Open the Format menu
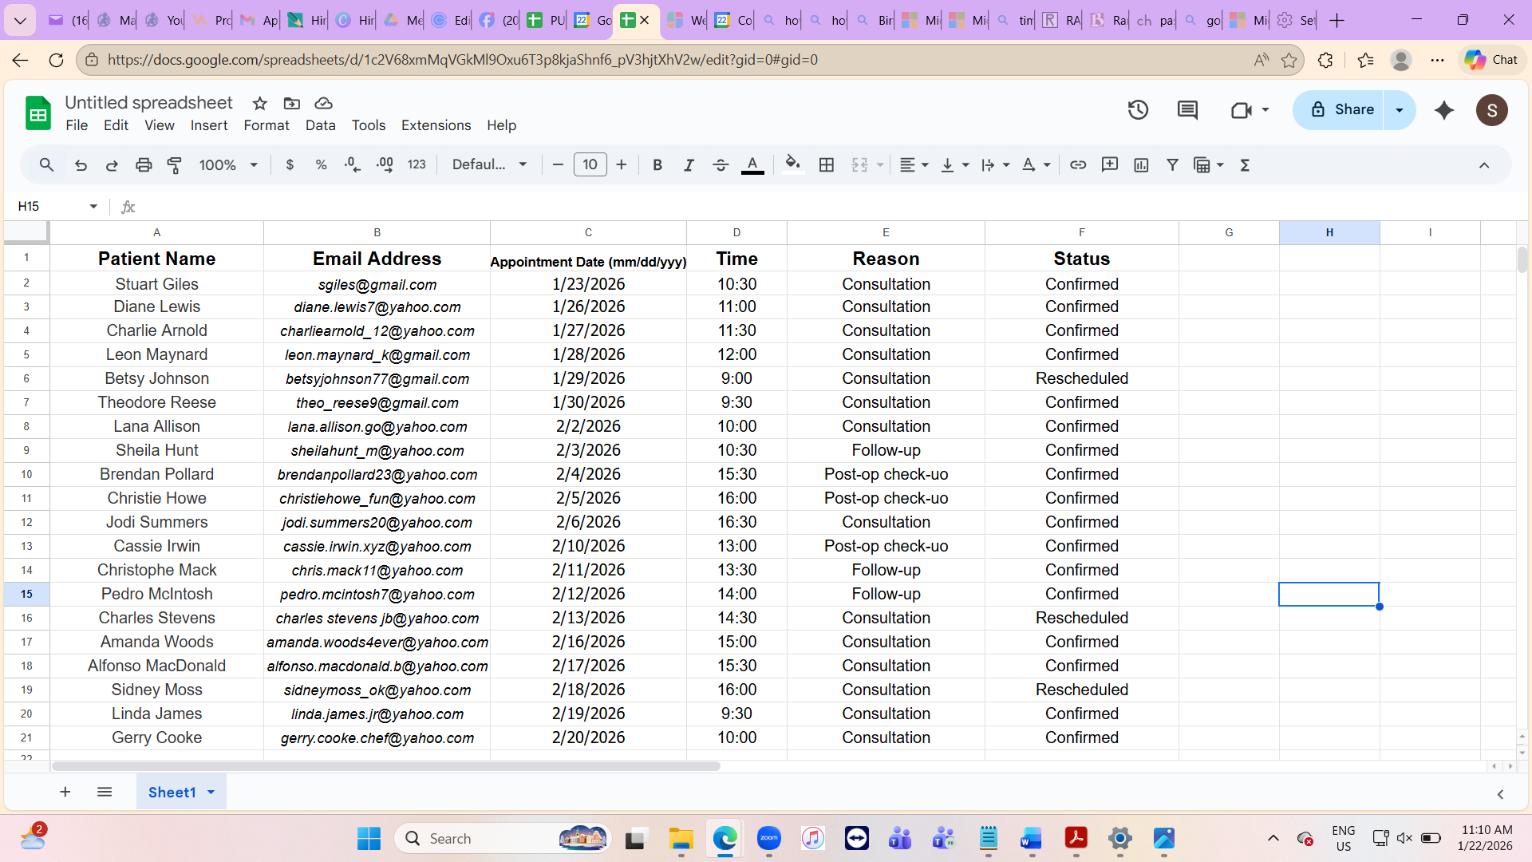The image size is (1532, 862). [266, 125]
